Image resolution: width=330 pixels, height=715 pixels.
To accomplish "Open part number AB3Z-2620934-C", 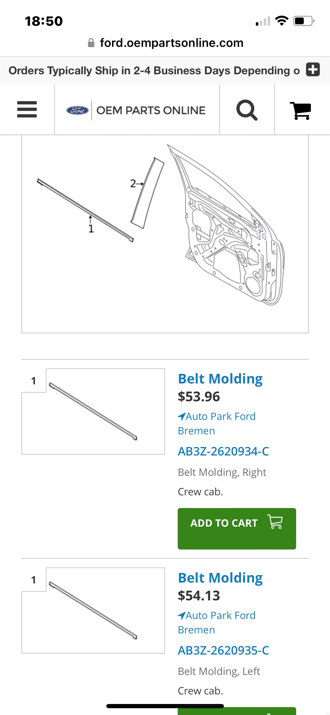I will [x=223, y=451].
